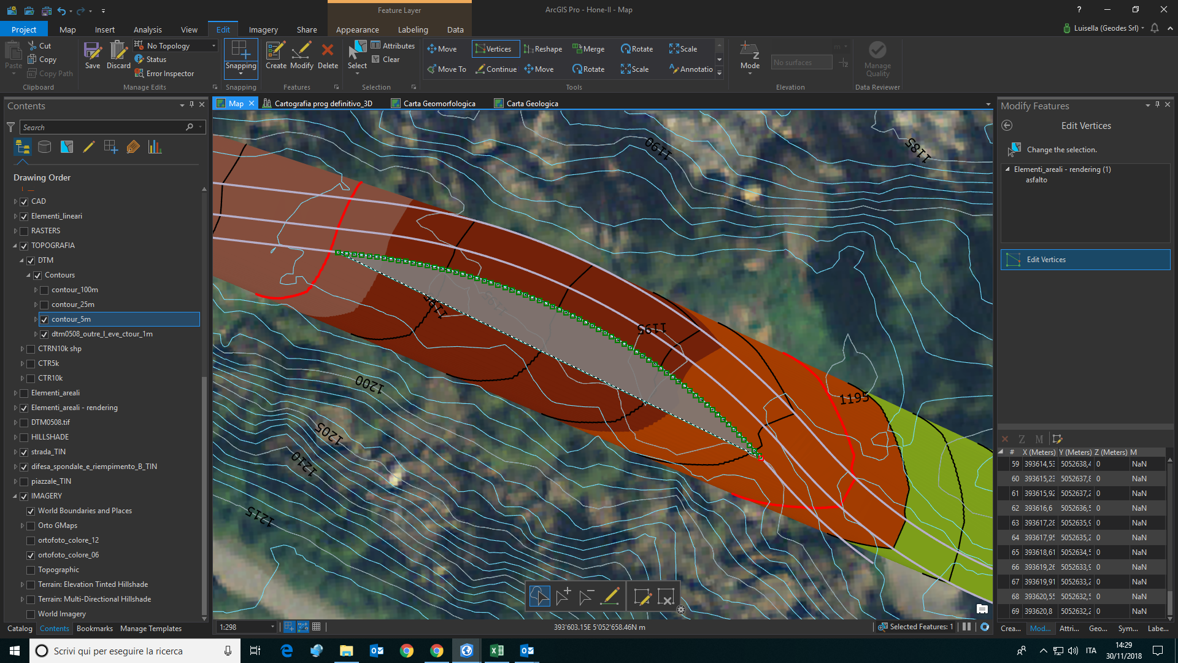
Task: Select the Reshape tool
Action: 543,49
